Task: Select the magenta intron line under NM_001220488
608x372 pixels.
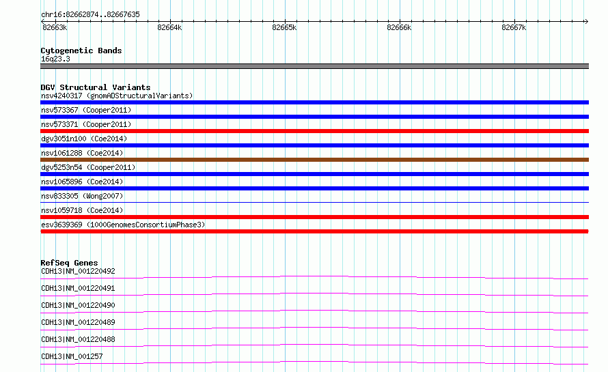Action: tap(314, 345)
